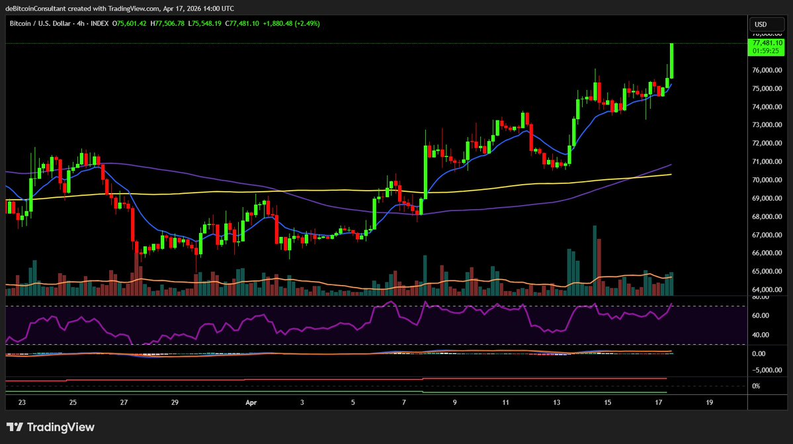This screenshot has width=793, height=444.
Task: Click the 73,000.00 price axis label
Action: pos(767,125)
